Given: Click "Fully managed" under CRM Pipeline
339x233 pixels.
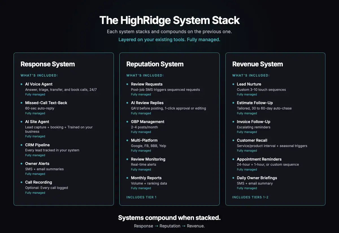Looking at the screenshot, I should click(35, 155).
